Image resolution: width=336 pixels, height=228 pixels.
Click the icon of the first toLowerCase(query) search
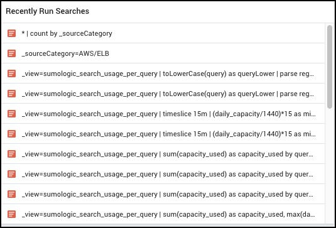pos(11,73)
